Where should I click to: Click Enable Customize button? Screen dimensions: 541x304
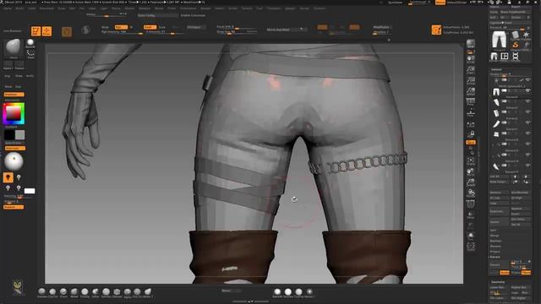(193, 15)
